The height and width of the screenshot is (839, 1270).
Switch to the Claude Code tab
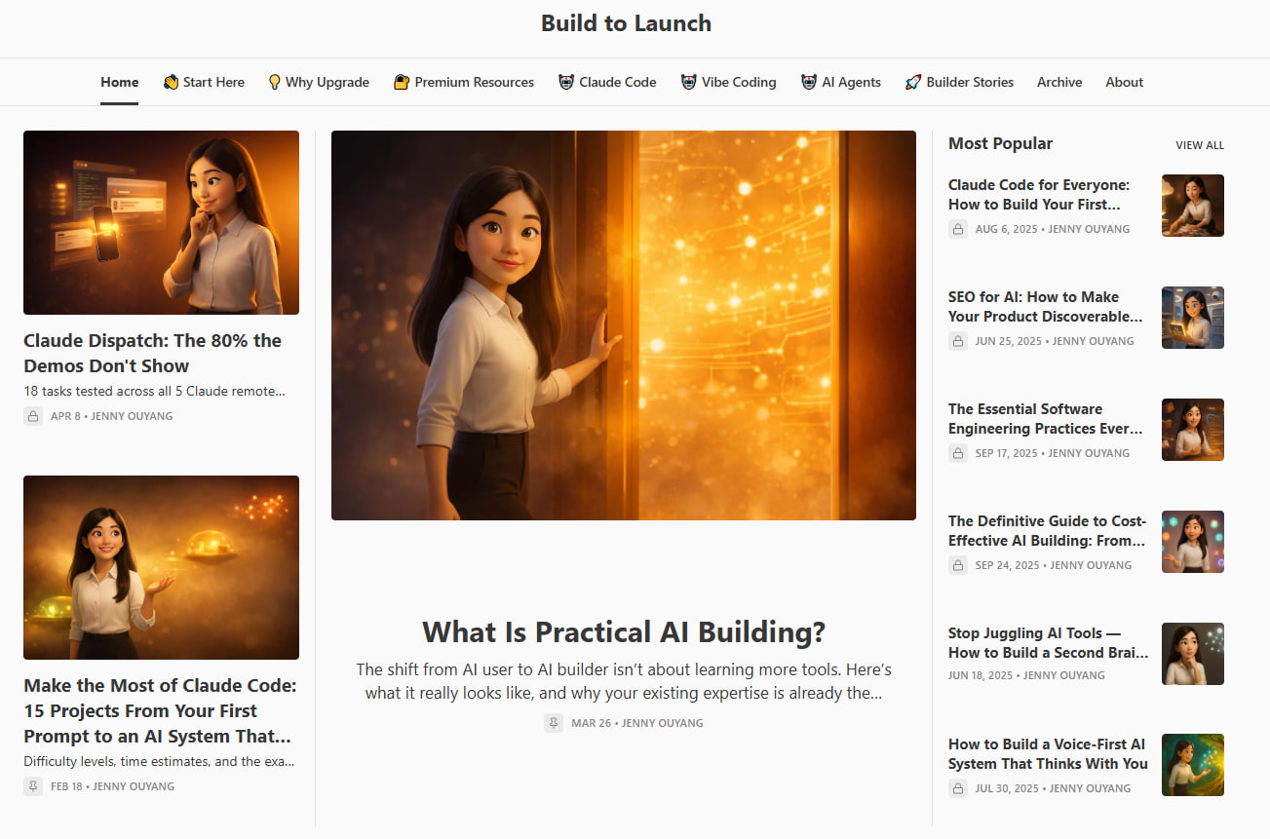[607, 82]
